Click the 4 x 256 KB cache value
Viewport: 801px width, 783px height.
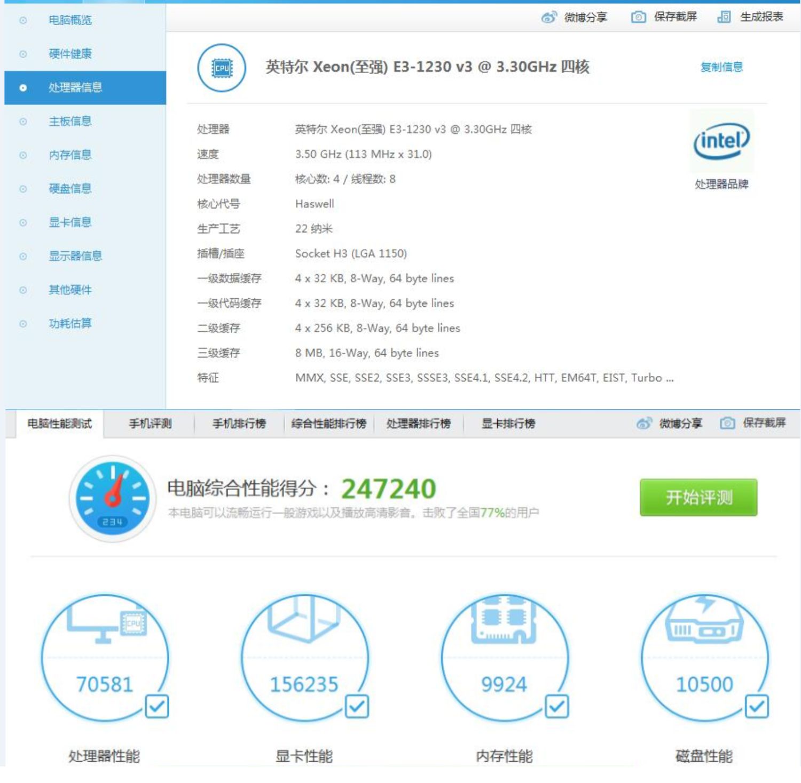click(x=378, y=328)
